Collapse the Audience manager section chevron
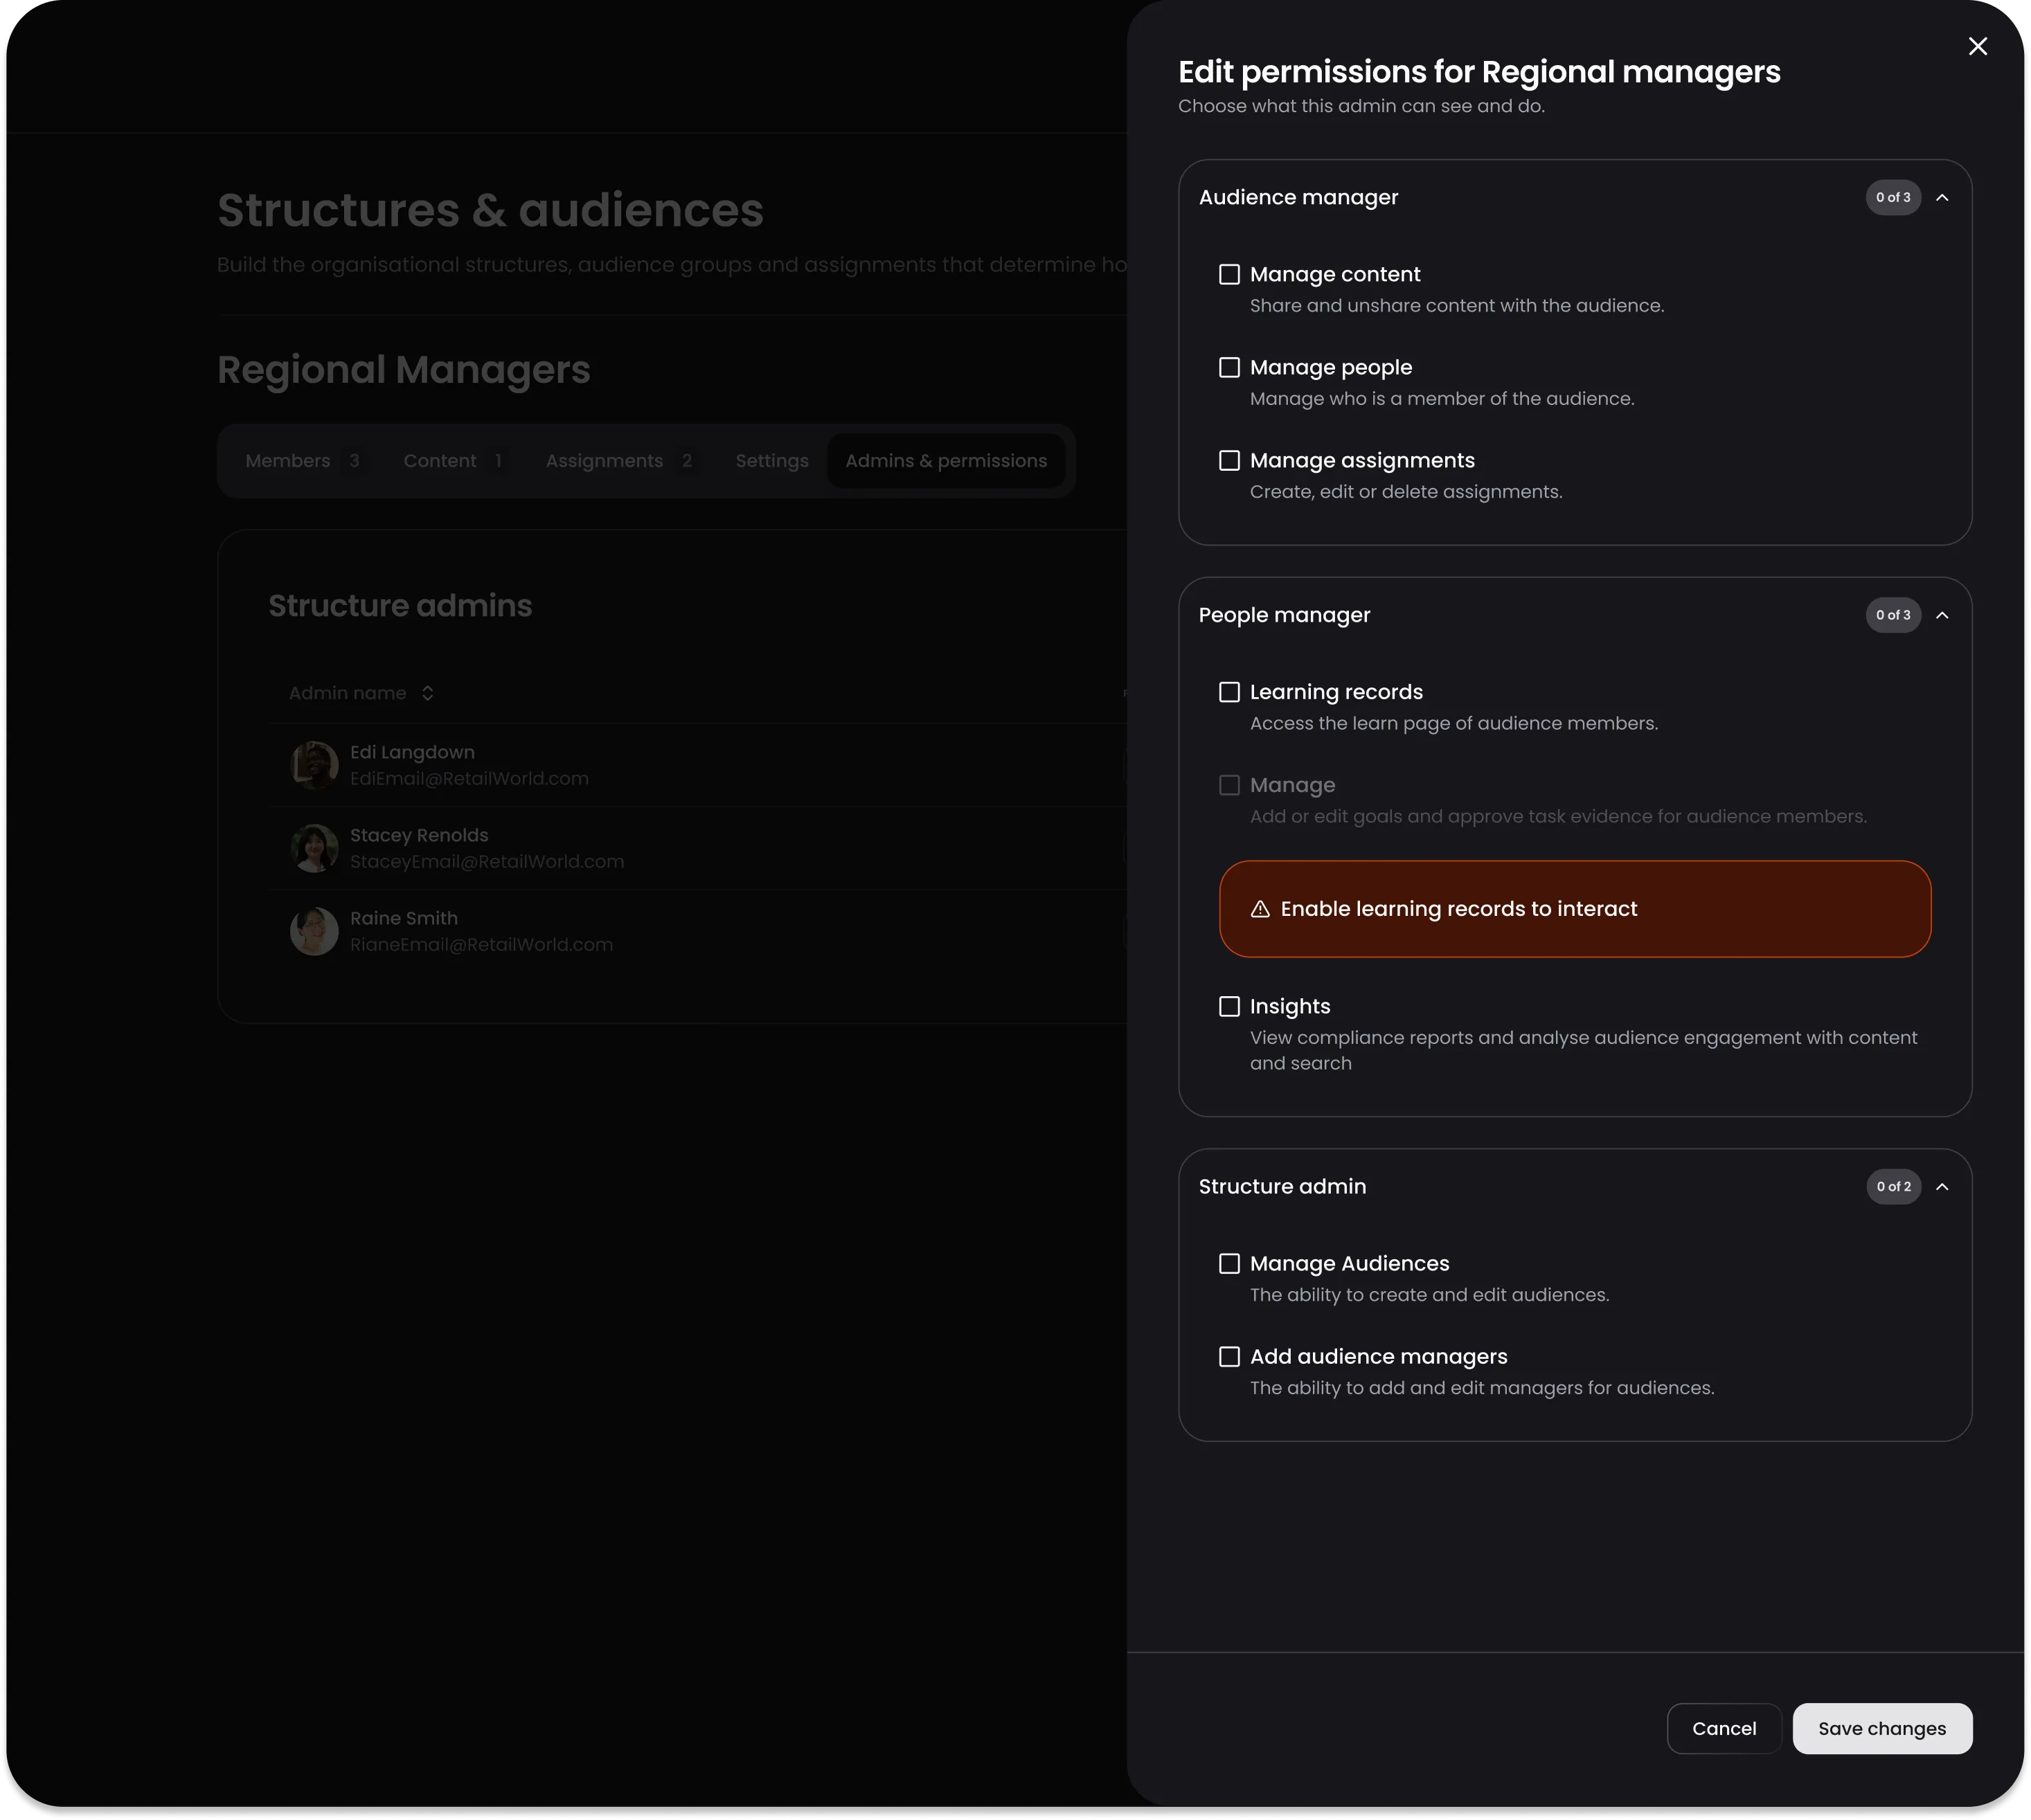This screenshot has width=2031, height=1820. point(1942,198)
